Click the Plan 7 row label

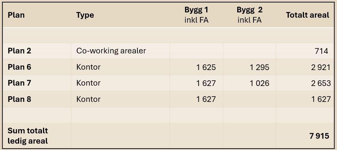19,83
